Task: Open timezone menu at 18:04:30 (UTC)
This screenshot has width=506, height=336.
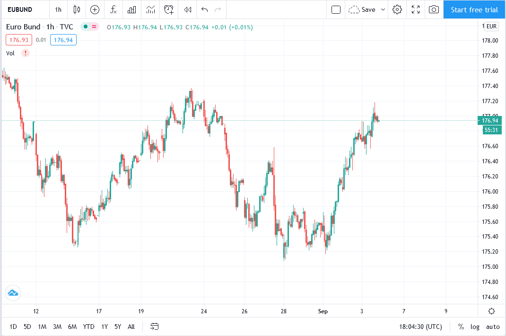Action: click(x=420, y=327)
